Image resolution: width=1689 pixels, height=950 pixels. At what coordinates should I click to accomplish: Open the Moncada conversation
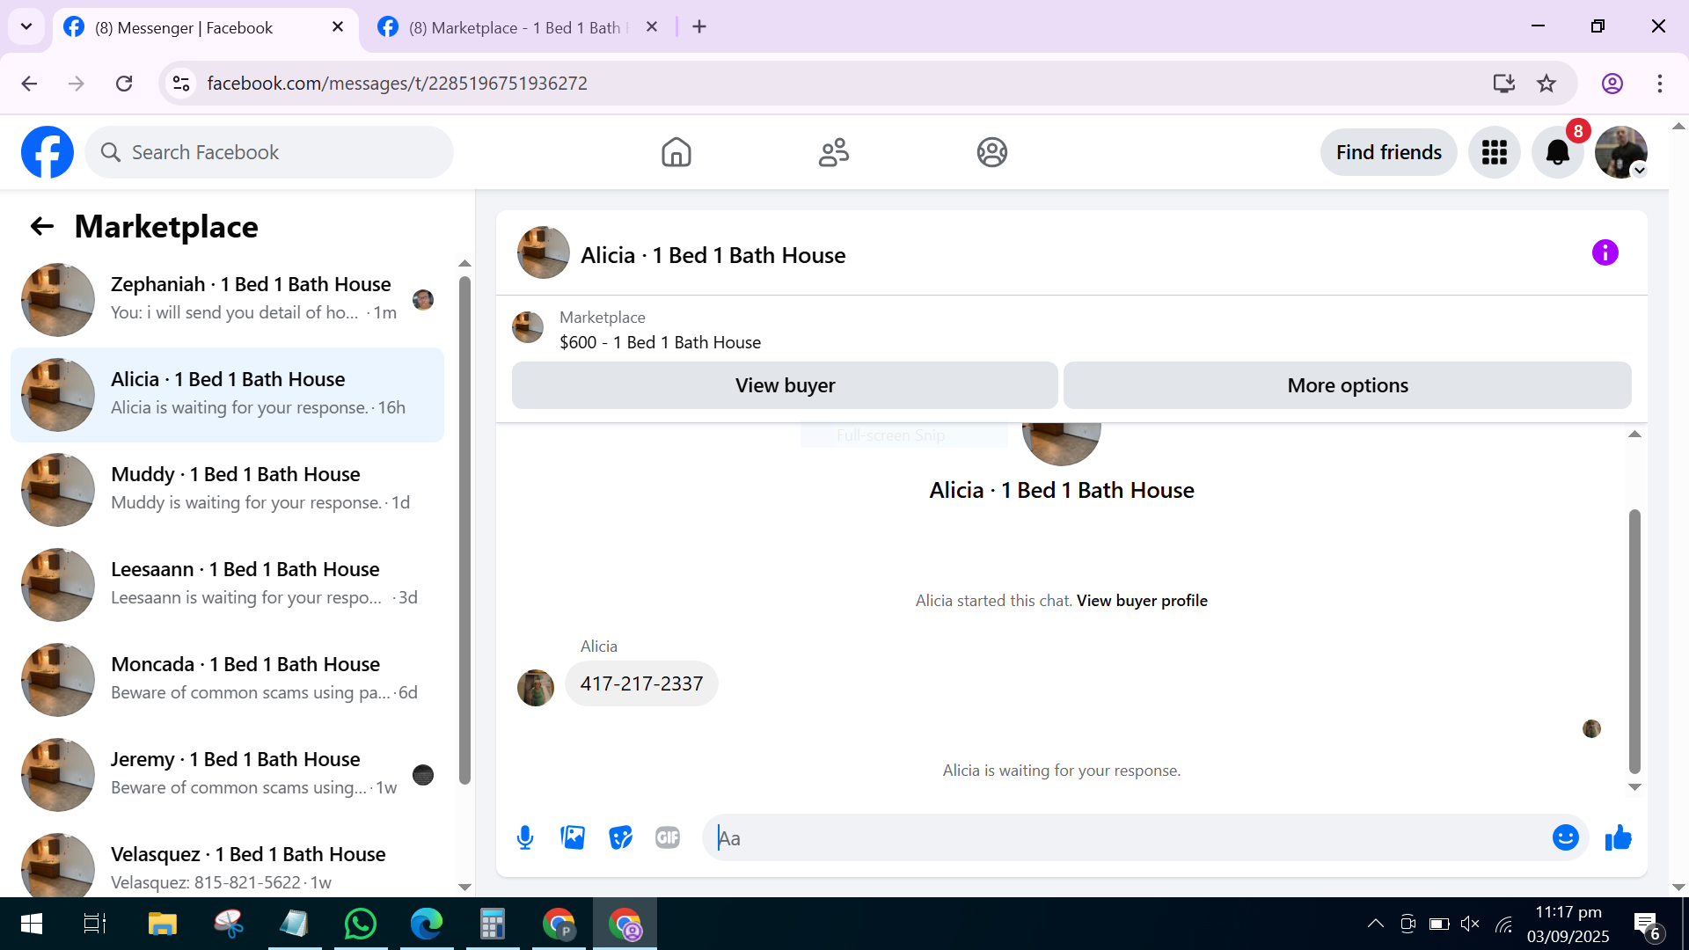[x=227, y=680]
